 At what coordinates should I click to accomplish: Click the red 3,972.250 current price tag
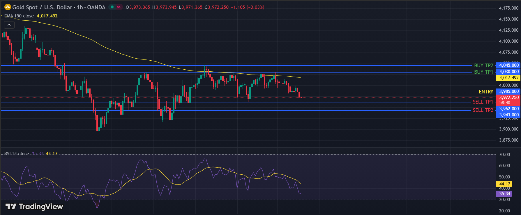508,97
